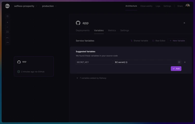Zoom in with the plus icon

pos(7,22)
